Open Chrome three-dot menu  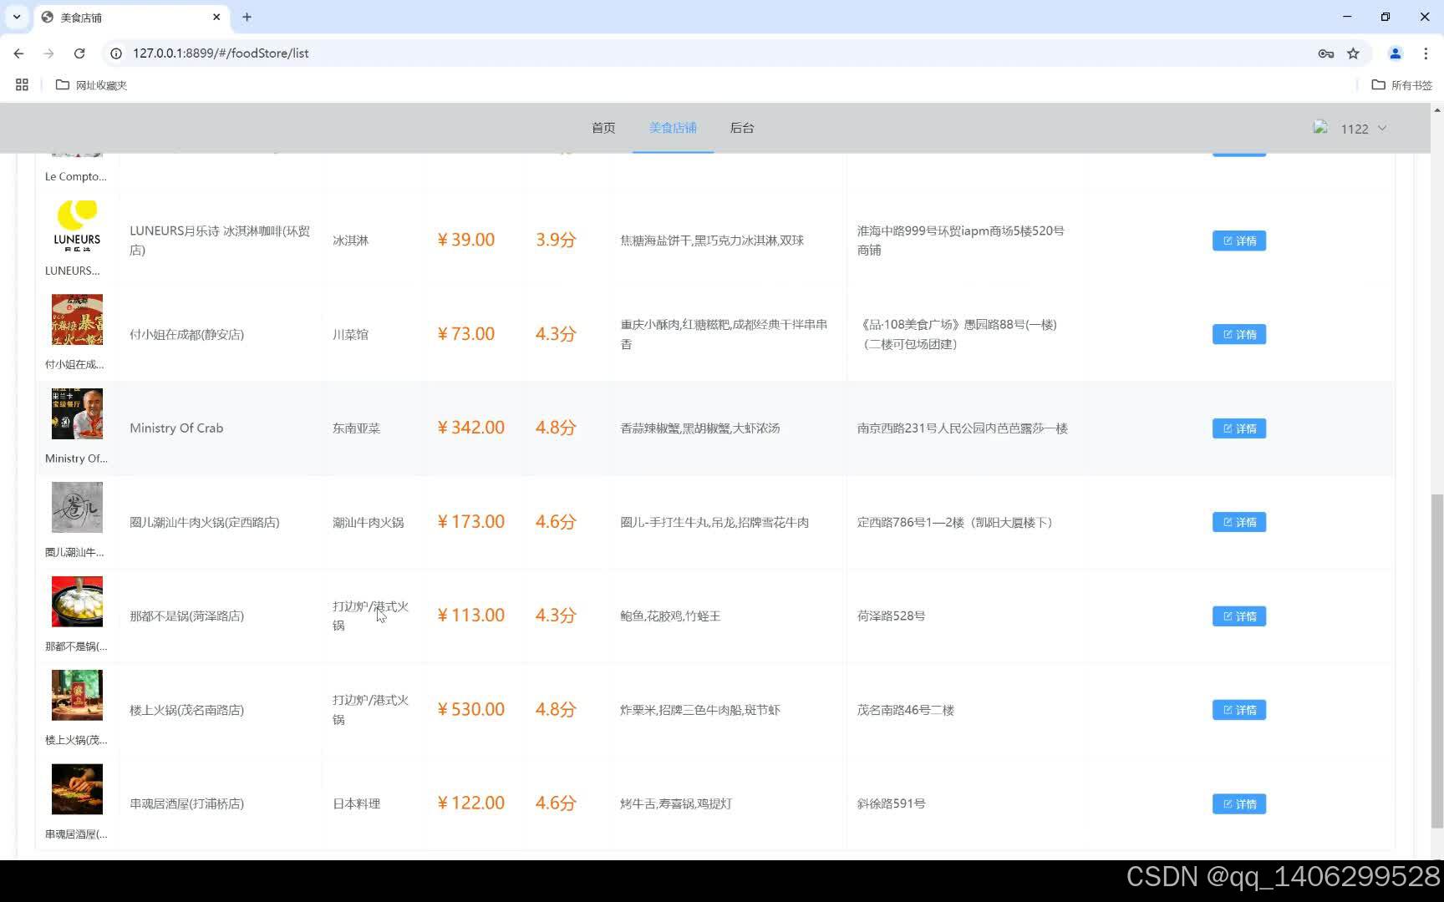(x=1426, y=53)
